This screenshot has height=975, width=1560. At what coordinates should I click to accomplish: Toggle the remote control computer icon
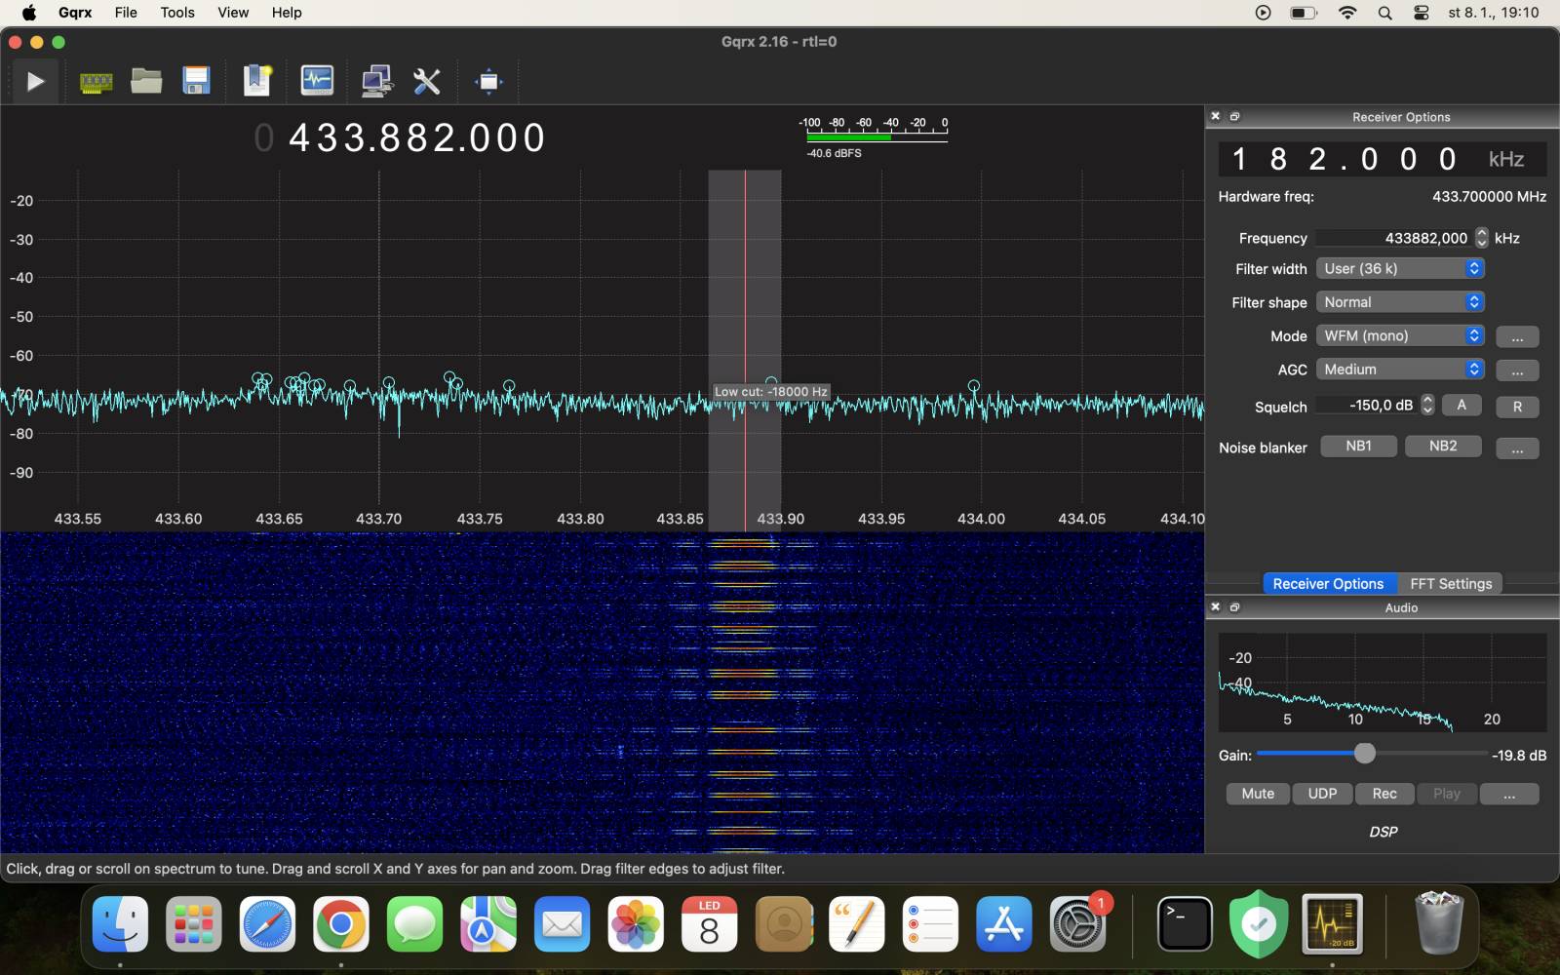376,81
